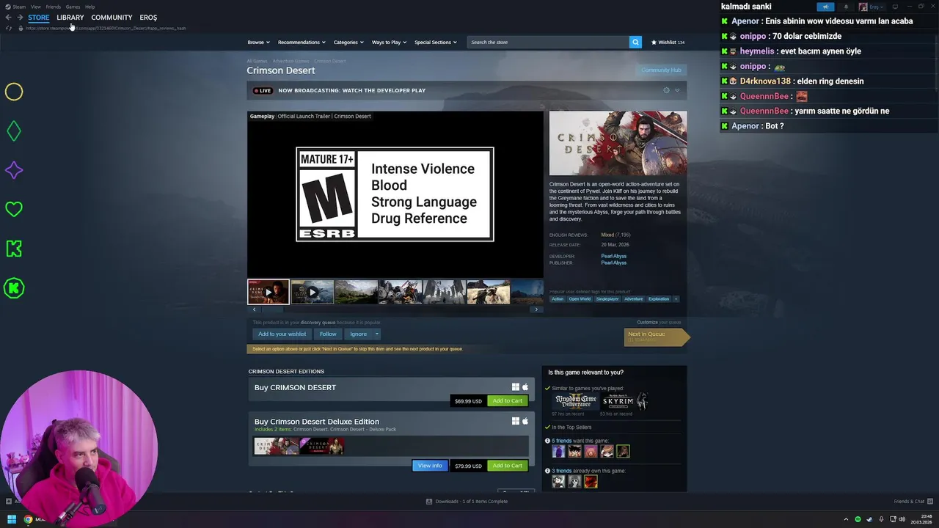Click the Ignore button
The height and width of the screenshot is (528, 939).
(359, 334)
